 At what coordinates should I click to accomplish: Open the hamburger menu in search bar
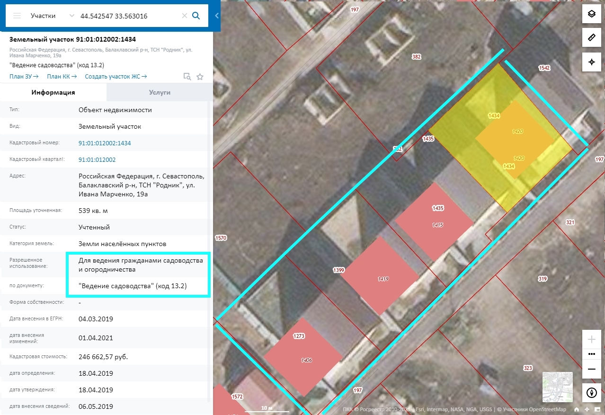[17, 16]
